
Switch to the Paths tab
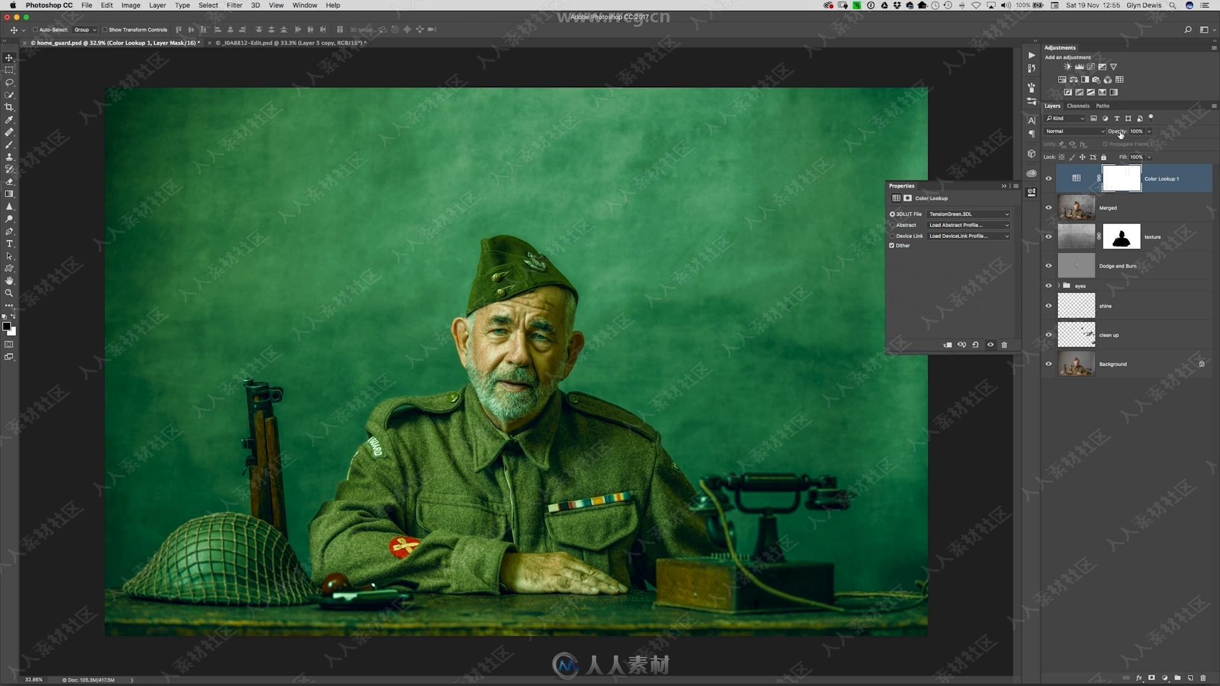(1102, 106)
